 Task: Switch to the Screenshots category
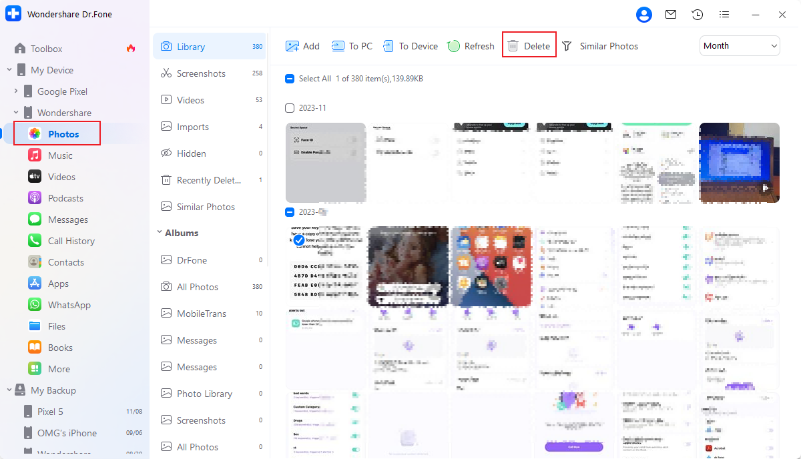(202, 73)
